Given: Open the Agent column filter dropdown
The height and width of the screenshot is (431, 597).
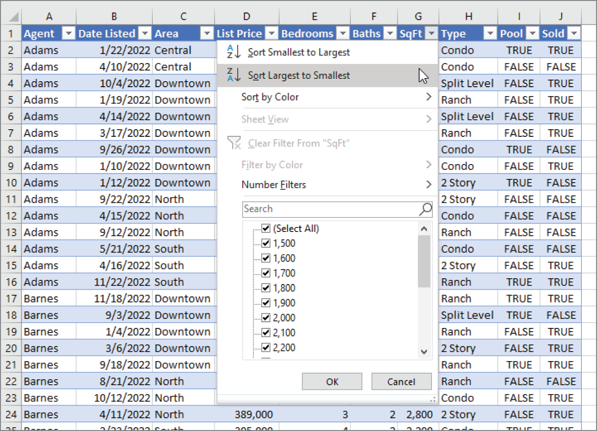Looking at the screenshot, I should coord(69,33).
